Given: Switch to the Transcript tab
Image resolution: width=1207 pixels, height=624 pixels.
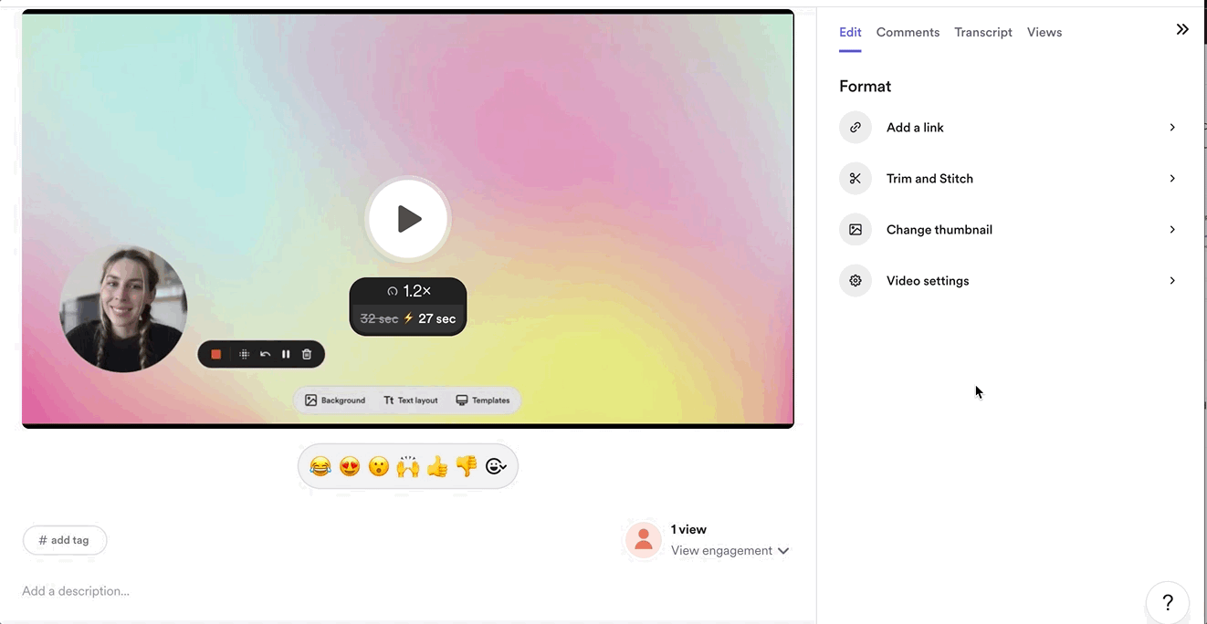Looking at the screenshot, I should [982, 32].
